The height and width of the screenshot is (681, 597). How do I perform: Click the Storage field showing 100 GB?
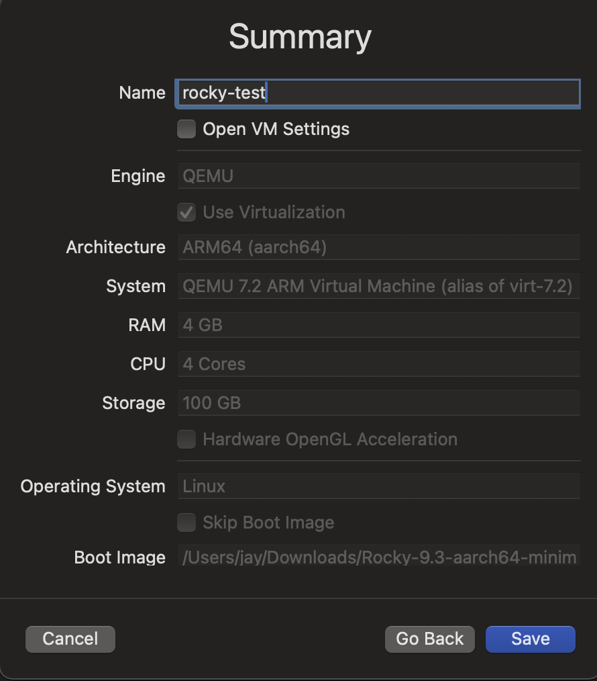[378, 404]
